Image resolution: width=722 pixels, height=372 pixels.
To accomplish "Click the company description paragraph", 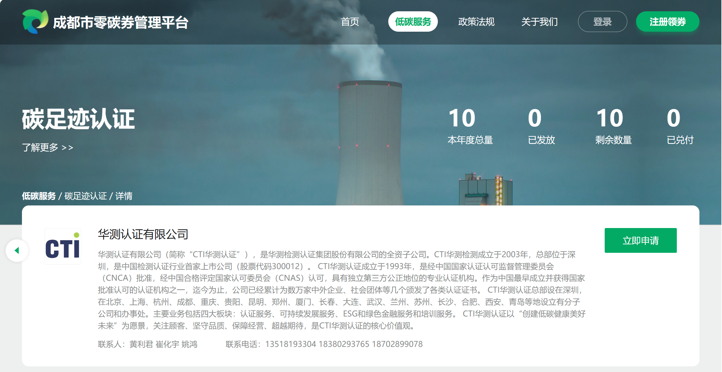I will (x=342, y=290).
